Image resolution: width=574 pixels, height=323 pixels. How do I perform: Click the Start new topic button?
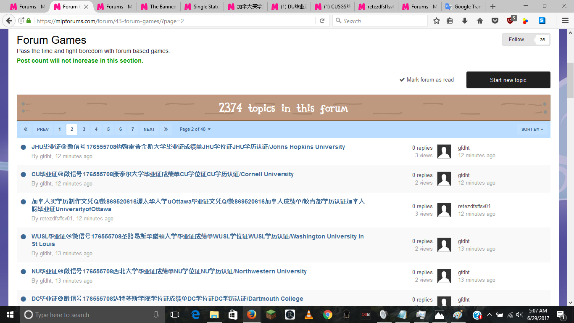tap(508, 80)
